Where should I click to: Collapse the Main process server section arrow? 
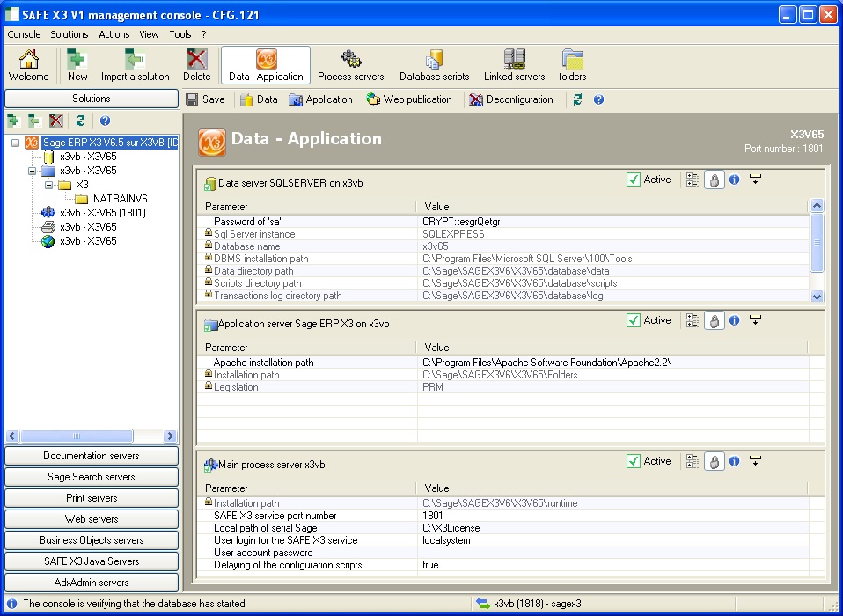point(755,461)
